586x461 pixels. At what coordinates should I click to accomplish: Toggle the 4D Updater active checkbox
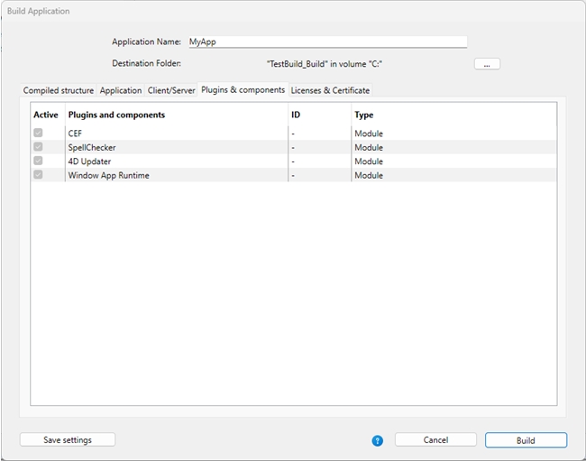[38, 161]
